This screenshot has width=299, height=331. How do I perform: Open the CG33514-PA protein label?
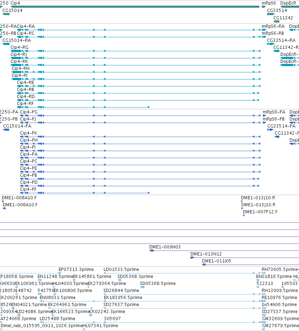[x=281, y=126]
